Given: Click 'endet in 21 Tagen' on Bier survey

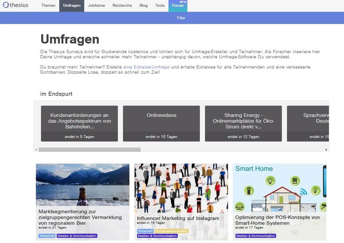Looking at the screenshot, I should tap(53, 228).
